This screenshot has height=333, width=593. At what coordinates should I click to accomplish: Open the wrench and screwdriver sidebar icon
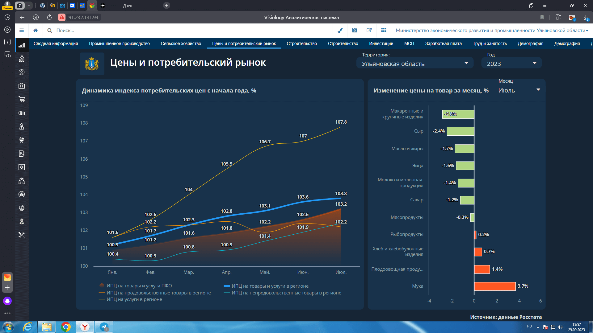point(22,235)
